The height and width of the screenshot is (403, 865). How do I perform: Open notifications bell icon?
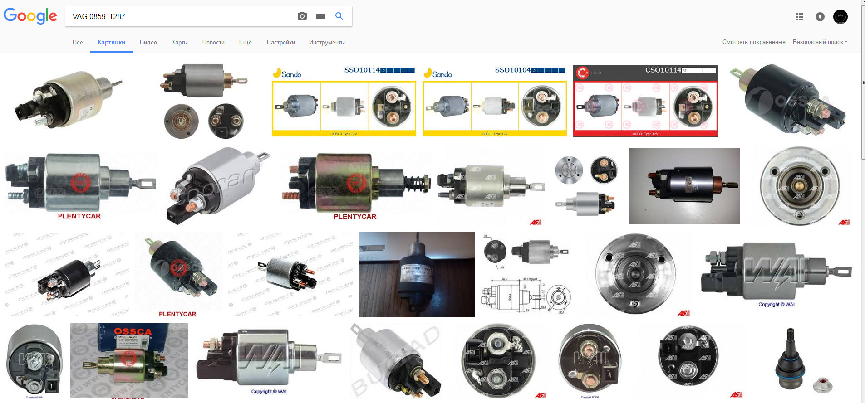pyautogui.click(x=820, y=17)
